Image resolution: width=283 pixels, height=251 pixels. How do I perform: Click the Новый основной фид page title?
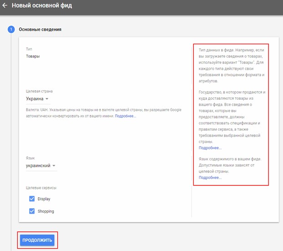(41, 6)
